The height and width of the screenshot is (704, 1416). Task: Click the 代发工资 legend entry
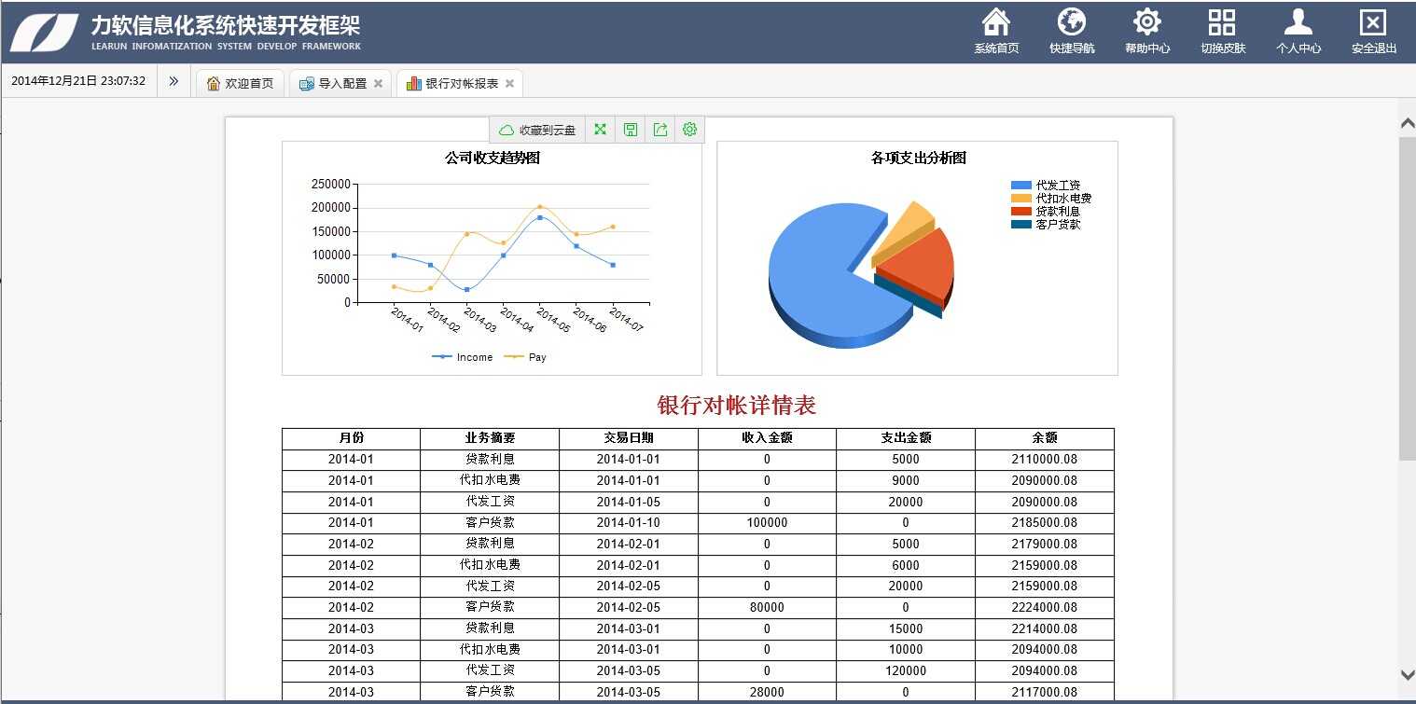click(1046, 186)
